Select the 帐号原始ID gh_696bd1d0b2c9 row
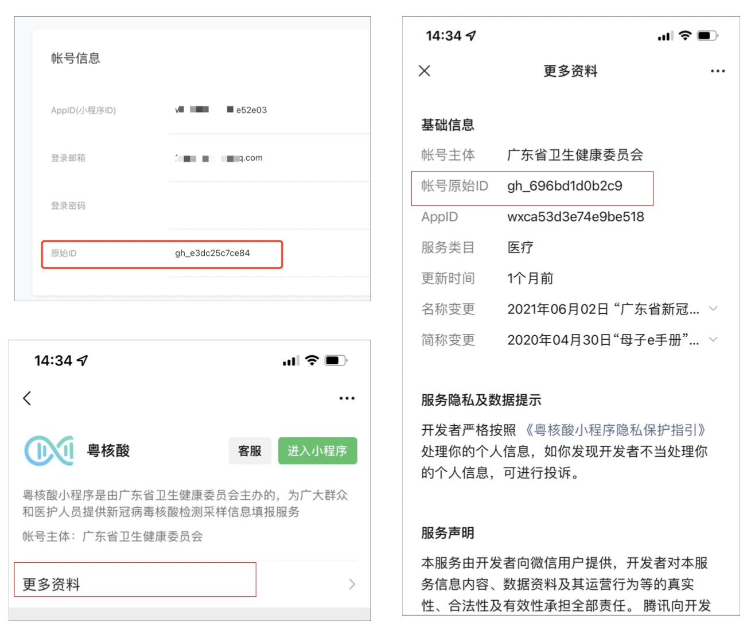This screenshot has width=747, height=630. (x=531, y=186)
